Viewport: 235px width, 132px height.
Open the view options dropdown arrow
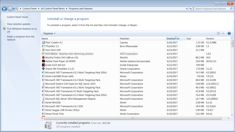223,33
